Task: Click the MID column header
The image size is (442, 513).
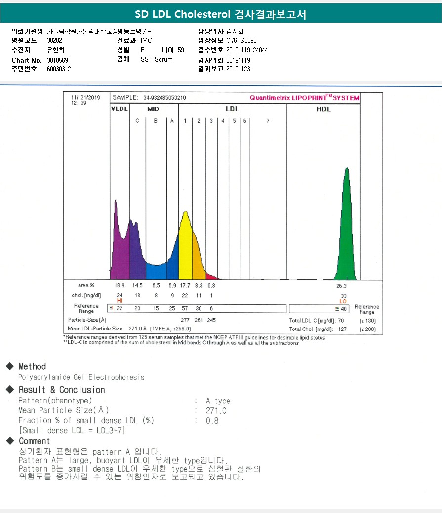Action: 153,109
